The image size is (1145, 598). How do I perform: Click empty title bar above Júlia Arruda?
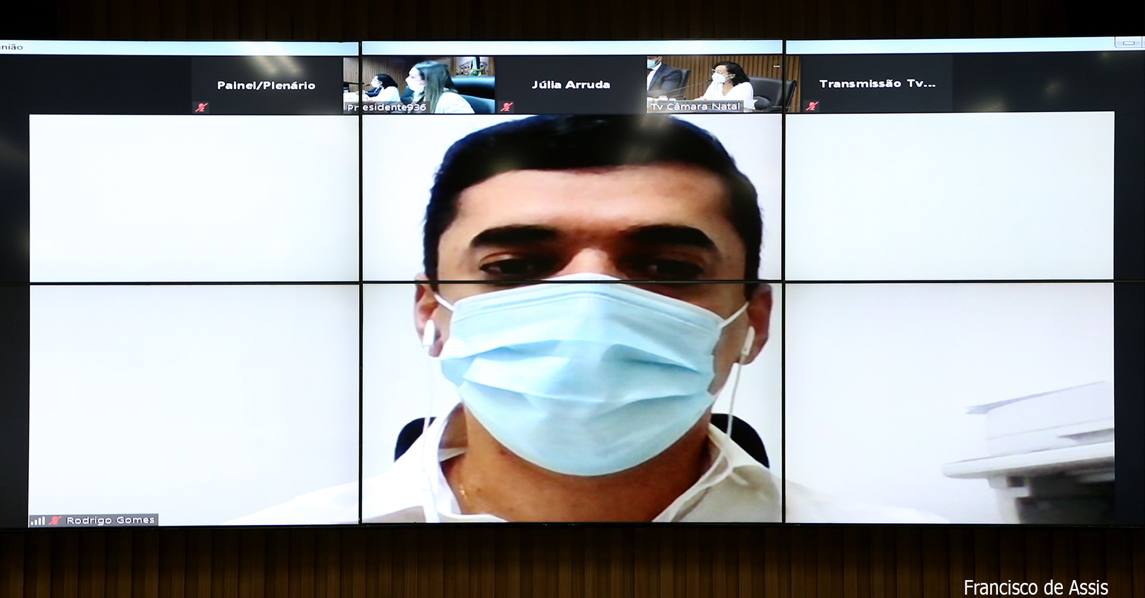(x=570, y=48)
